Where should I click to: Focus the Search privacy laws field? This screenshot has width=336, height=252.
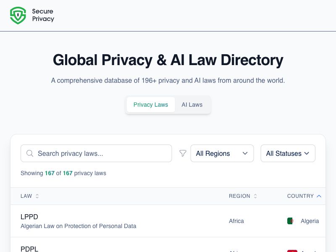coord(96,153)
